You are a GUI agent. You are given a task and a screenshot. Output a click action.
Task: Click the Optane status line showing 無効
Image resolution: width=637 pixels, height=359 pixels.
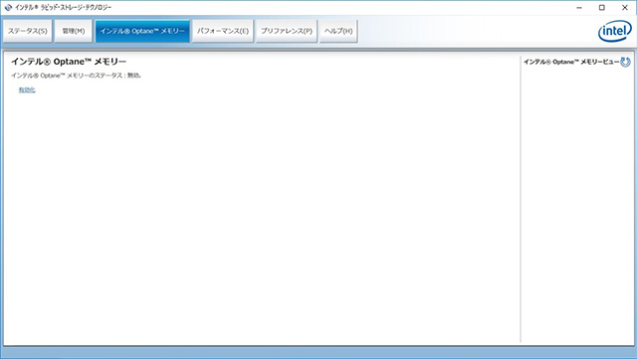coord(76,76)
